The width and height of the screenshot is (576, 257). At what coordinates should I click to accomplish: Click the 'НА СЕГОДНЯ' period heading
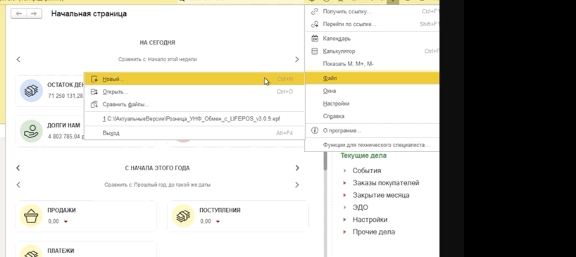coord(157,42)
